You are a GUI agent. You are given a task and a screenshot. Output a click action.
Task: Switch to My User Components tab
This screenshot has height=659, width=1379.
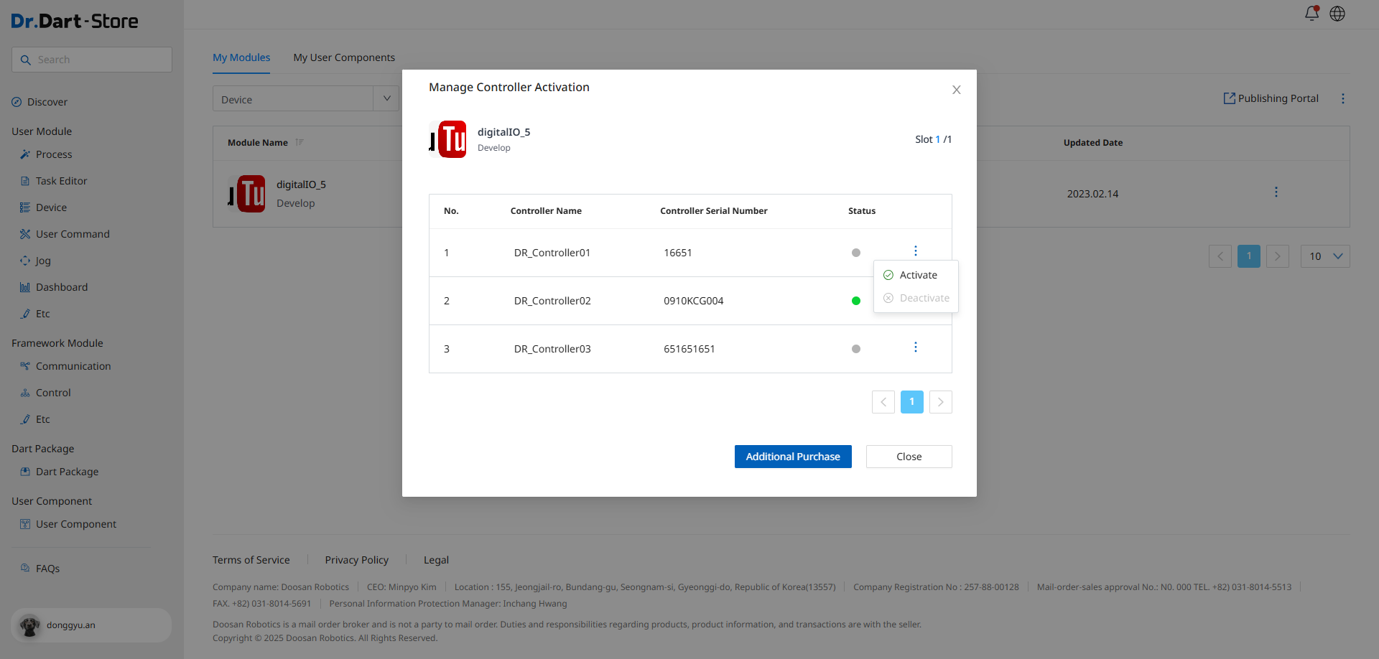click(344, 57)
